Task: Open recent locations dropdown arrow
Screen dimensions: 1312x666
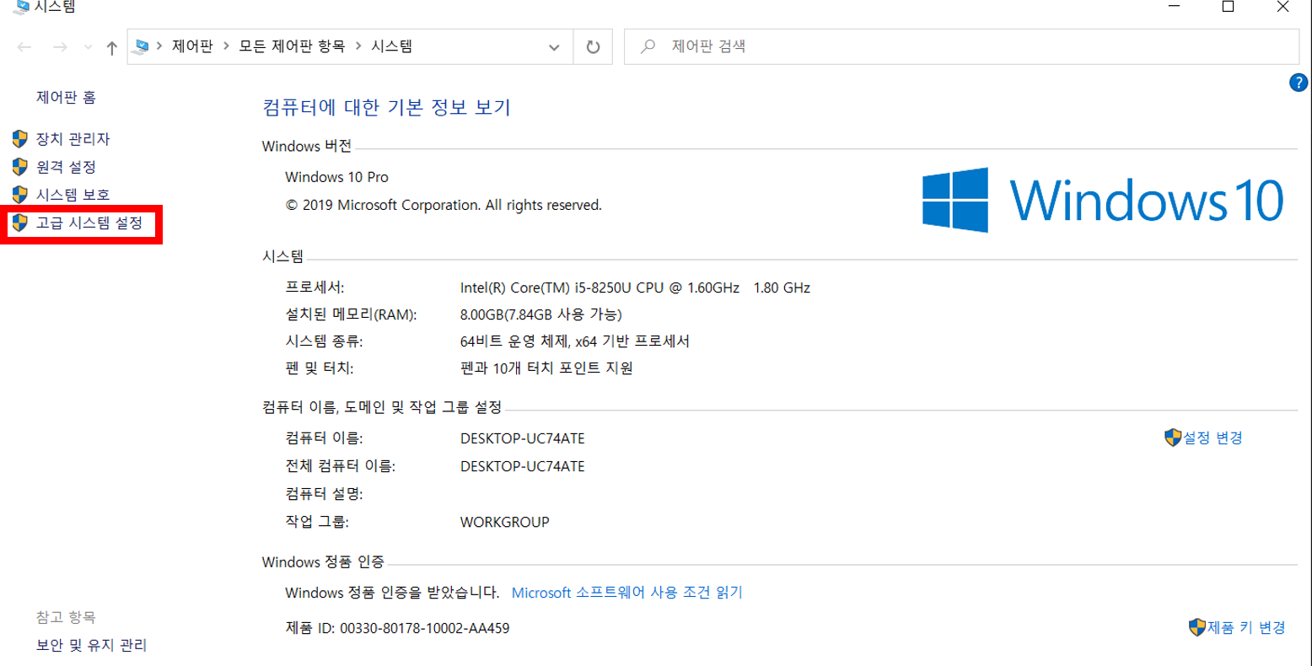Action: [89, 48]
